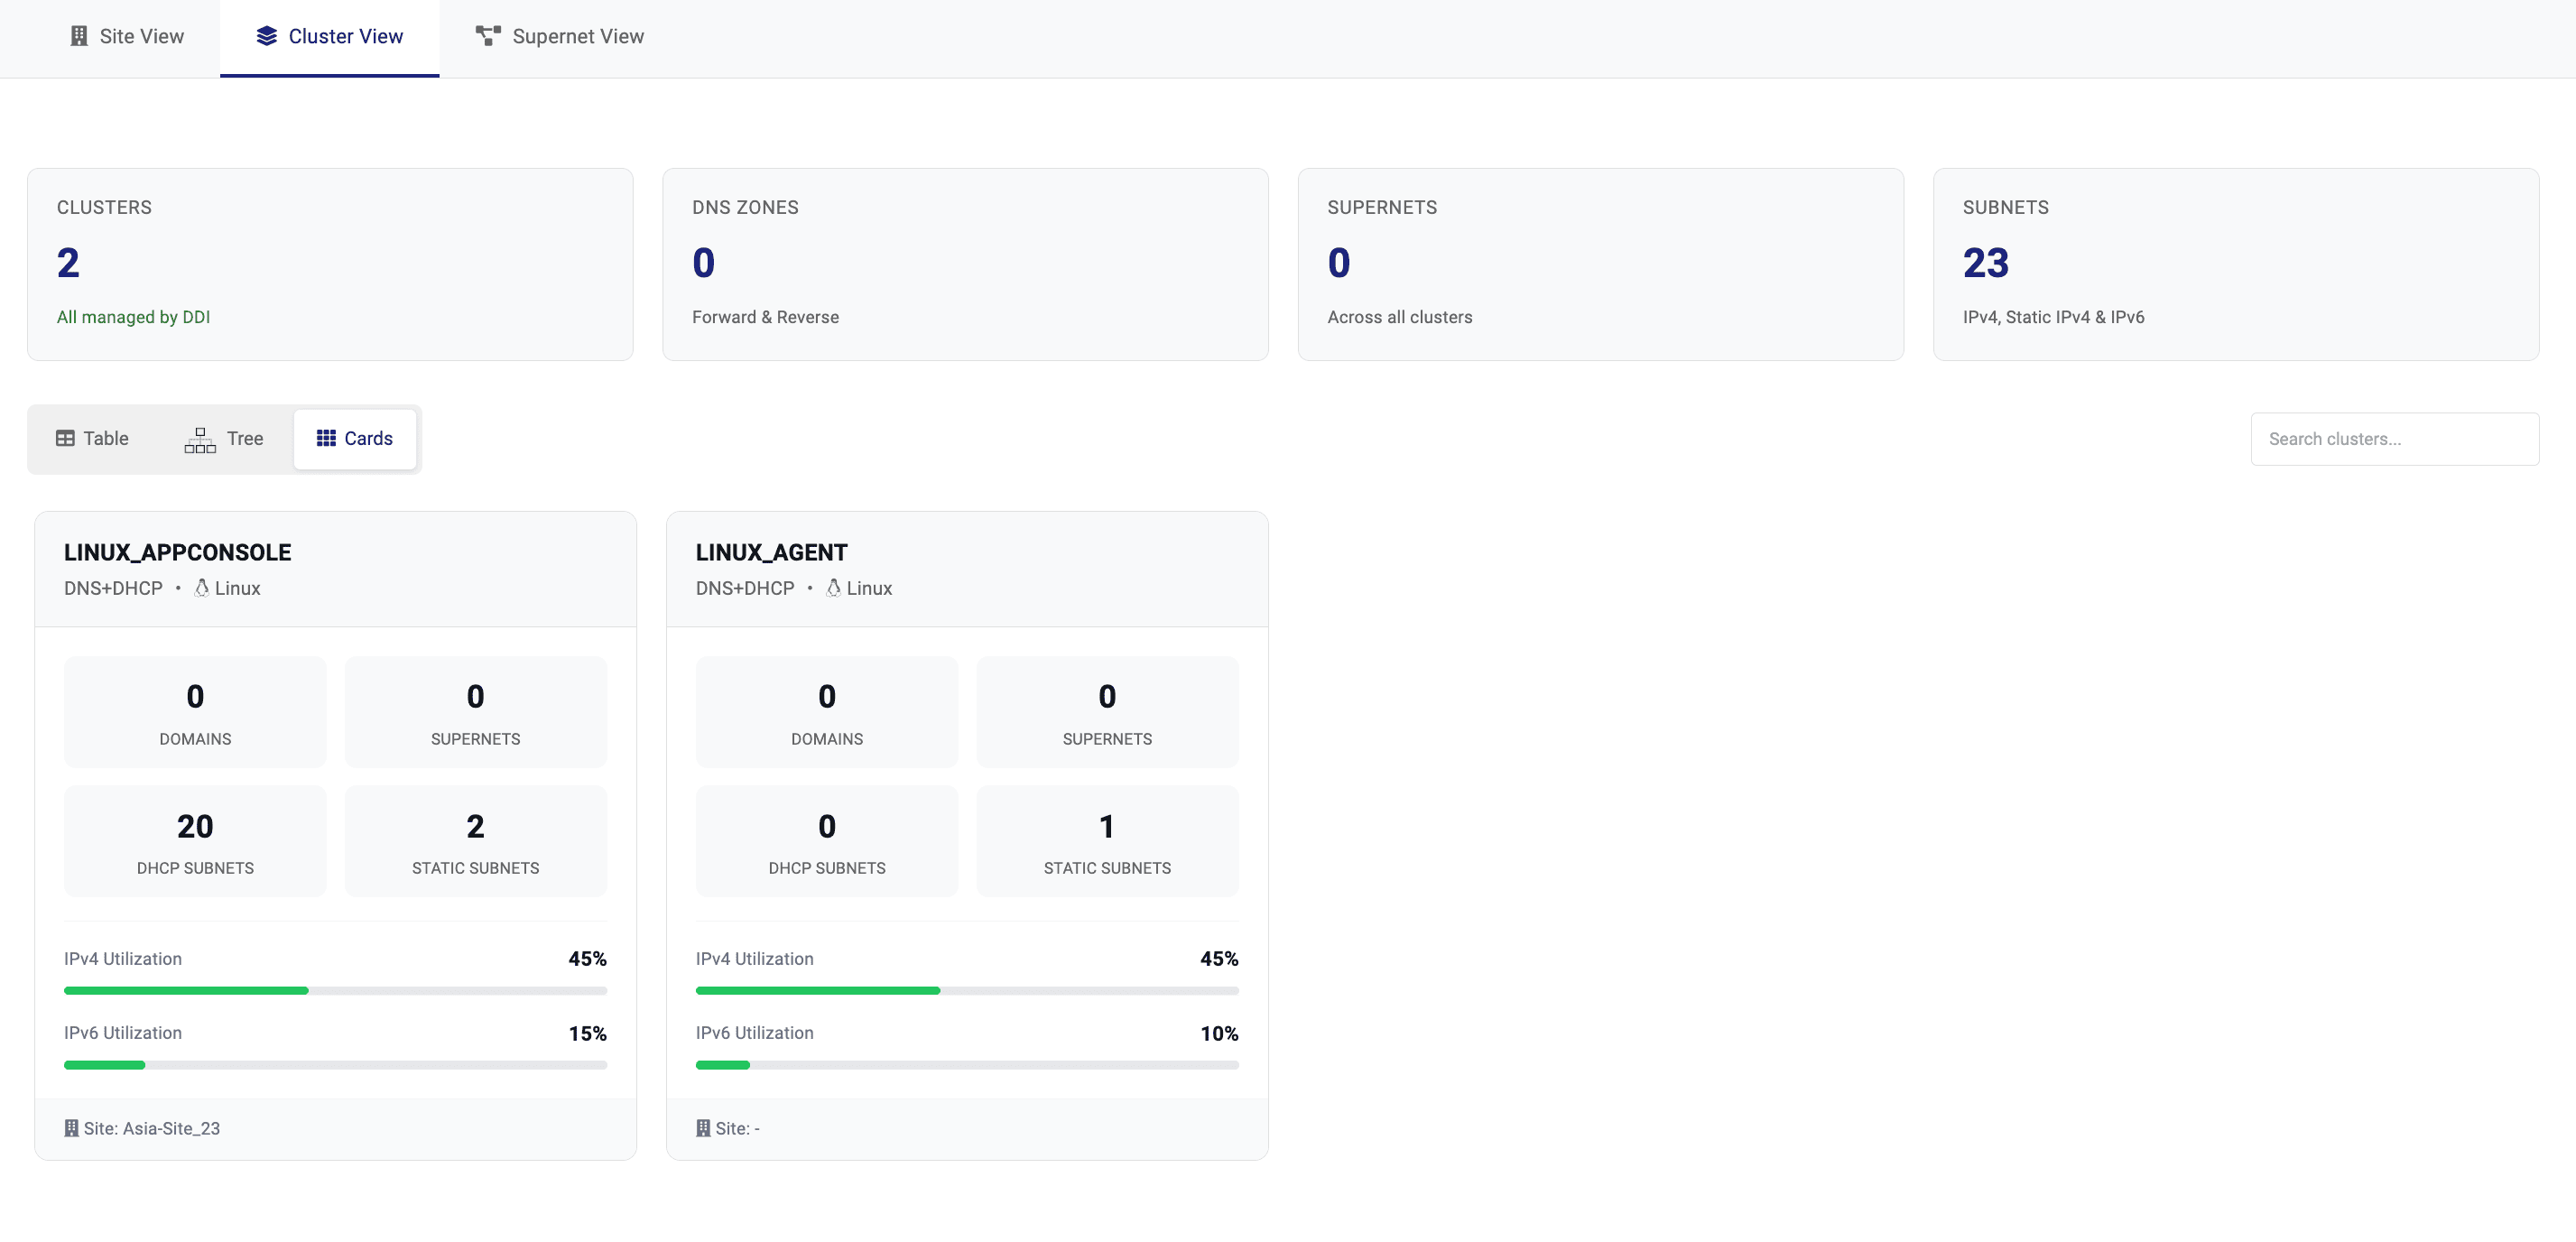The image size is (2576, 1242).
Task: Click the Cluster View stacked layers icon
Action: tap(266, 36)
